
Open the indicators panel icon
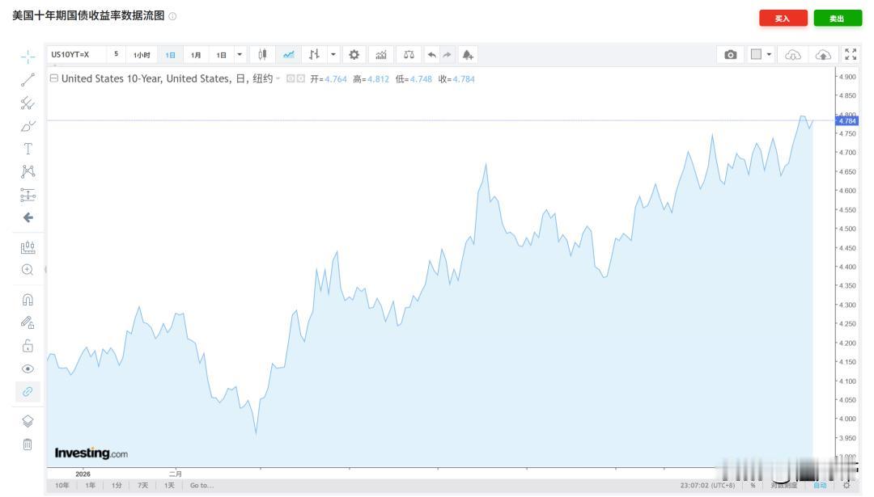[381, 54]
